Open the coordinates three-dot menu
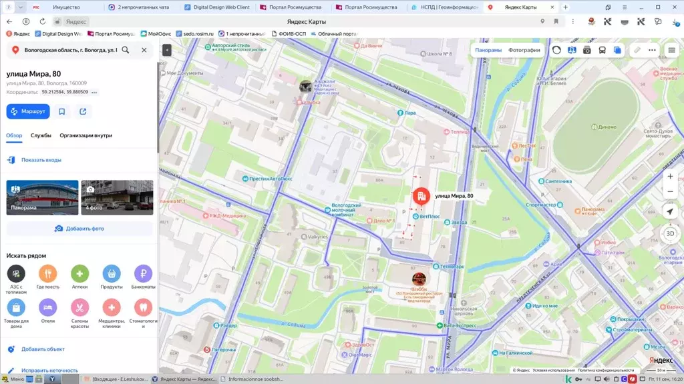Image resolution: width=684 pixels, height=384 pixels. [94, 92]
